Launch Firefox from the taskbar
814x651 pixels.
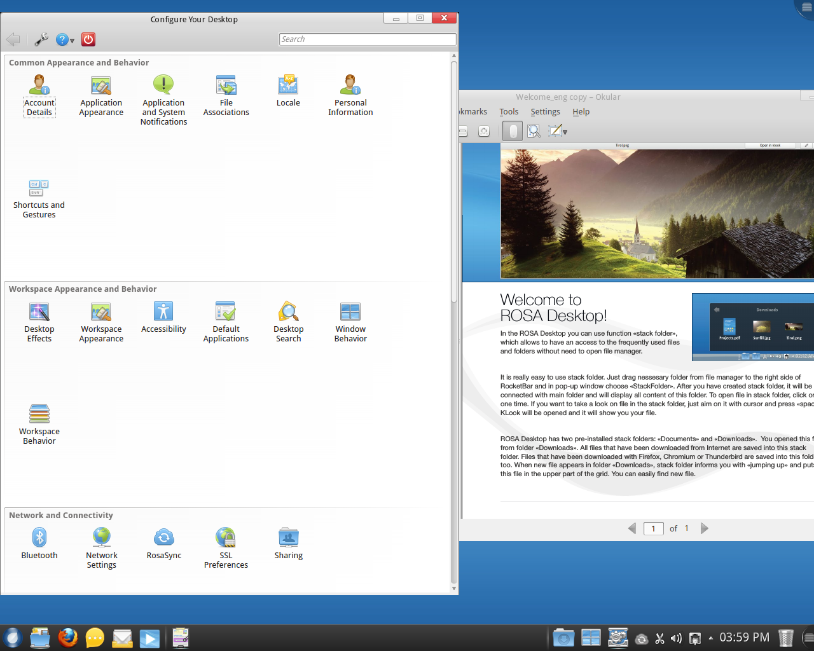tap(67, 638)
